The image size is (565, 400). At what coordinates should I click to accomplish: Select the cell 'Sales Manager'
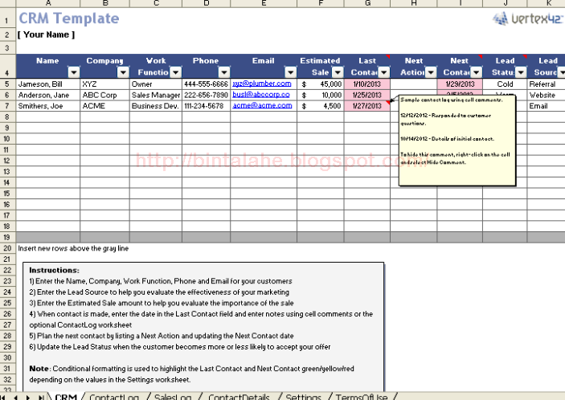[x=156, y=95]
